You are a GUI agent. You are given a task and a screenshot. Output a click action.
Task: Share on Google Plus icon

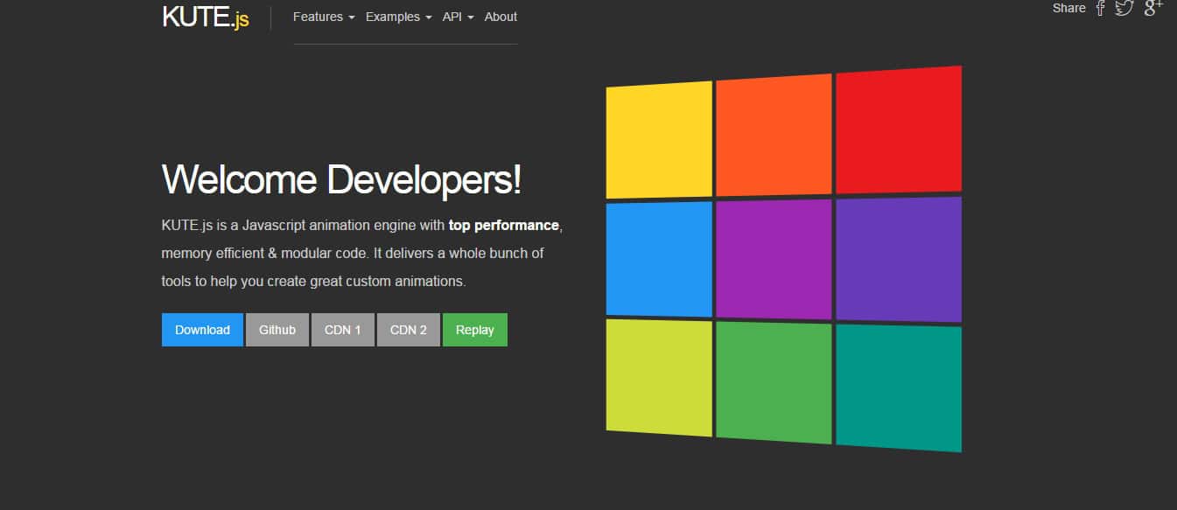coord(1153,8)
